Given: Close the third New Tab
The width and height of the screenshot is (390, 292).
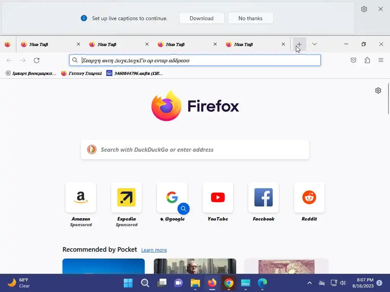Looking at the screenshot, I should 215,44.
